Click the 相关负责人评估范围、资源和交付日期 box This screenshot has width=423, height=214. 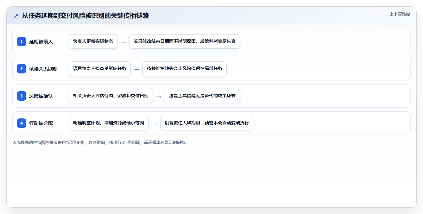pos(111,96)
